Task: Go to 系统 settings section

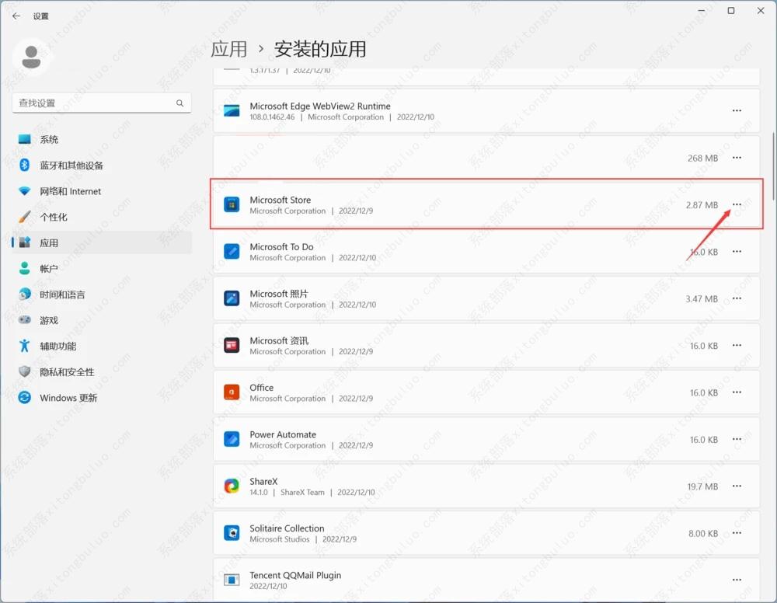Action: point(49,140)
